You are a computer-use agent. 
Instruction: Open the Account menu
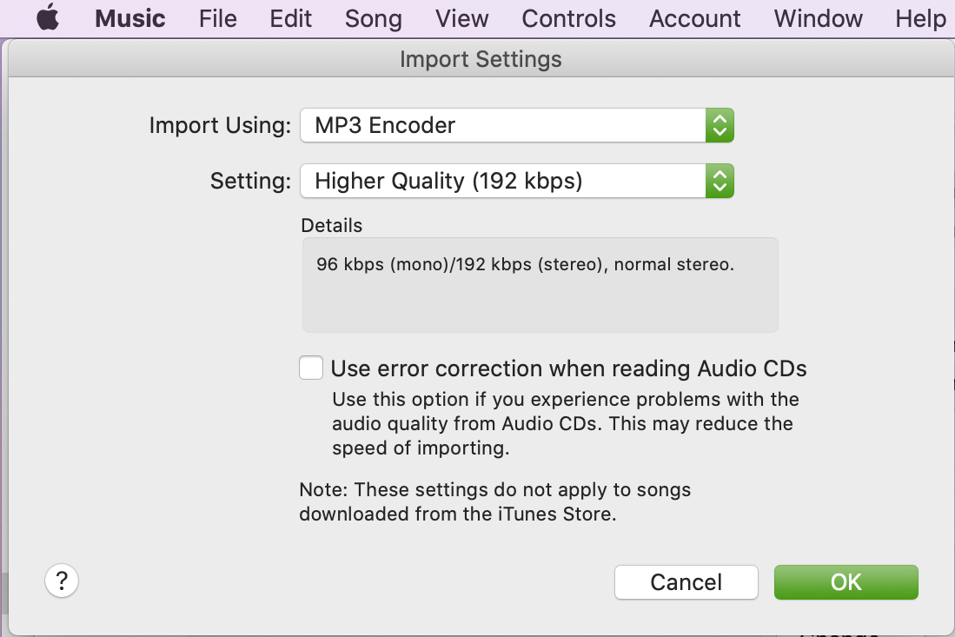coord(694,18)
